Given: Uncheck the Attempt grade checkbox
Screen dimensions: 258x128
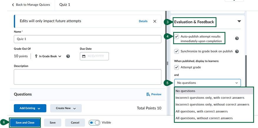Looking at the screenshot, I should coord(177,67).
